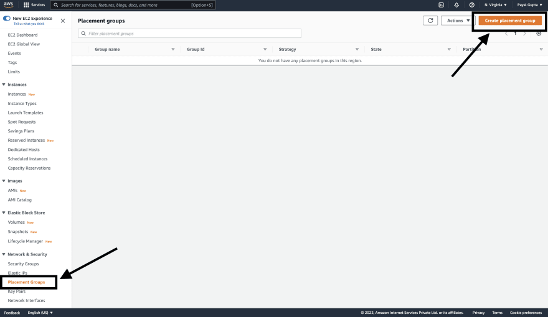
Task: Go to next page of results
Action: (524, 34)
